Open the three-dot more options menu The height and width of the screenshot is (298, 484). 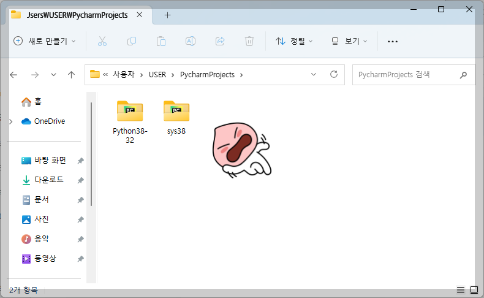[392, 41]
